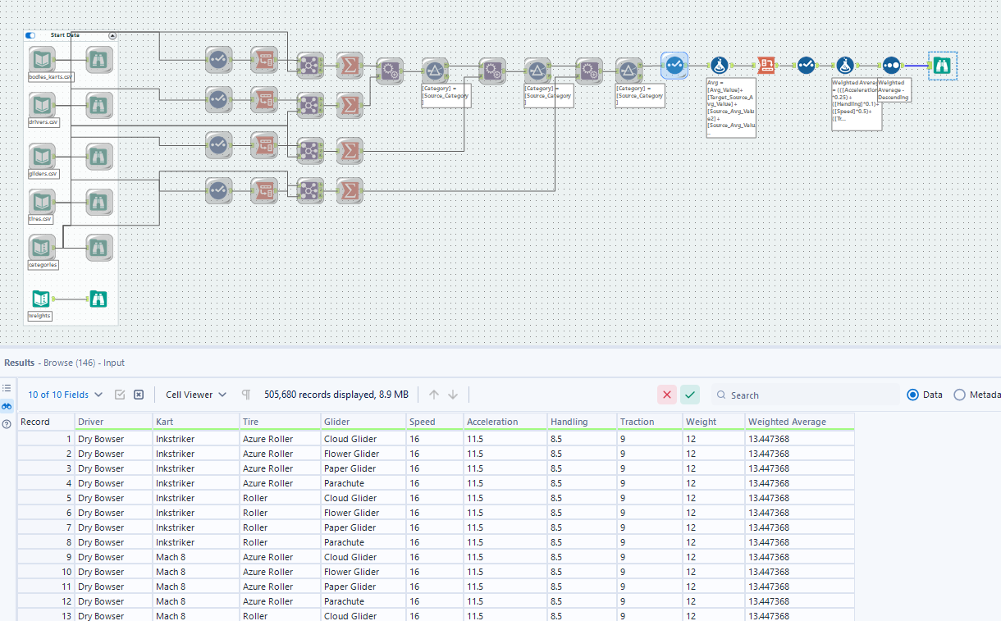Click the binoculars icon in Results sidebar
This screenshot has height=621, width=1001.
point(7,406)
